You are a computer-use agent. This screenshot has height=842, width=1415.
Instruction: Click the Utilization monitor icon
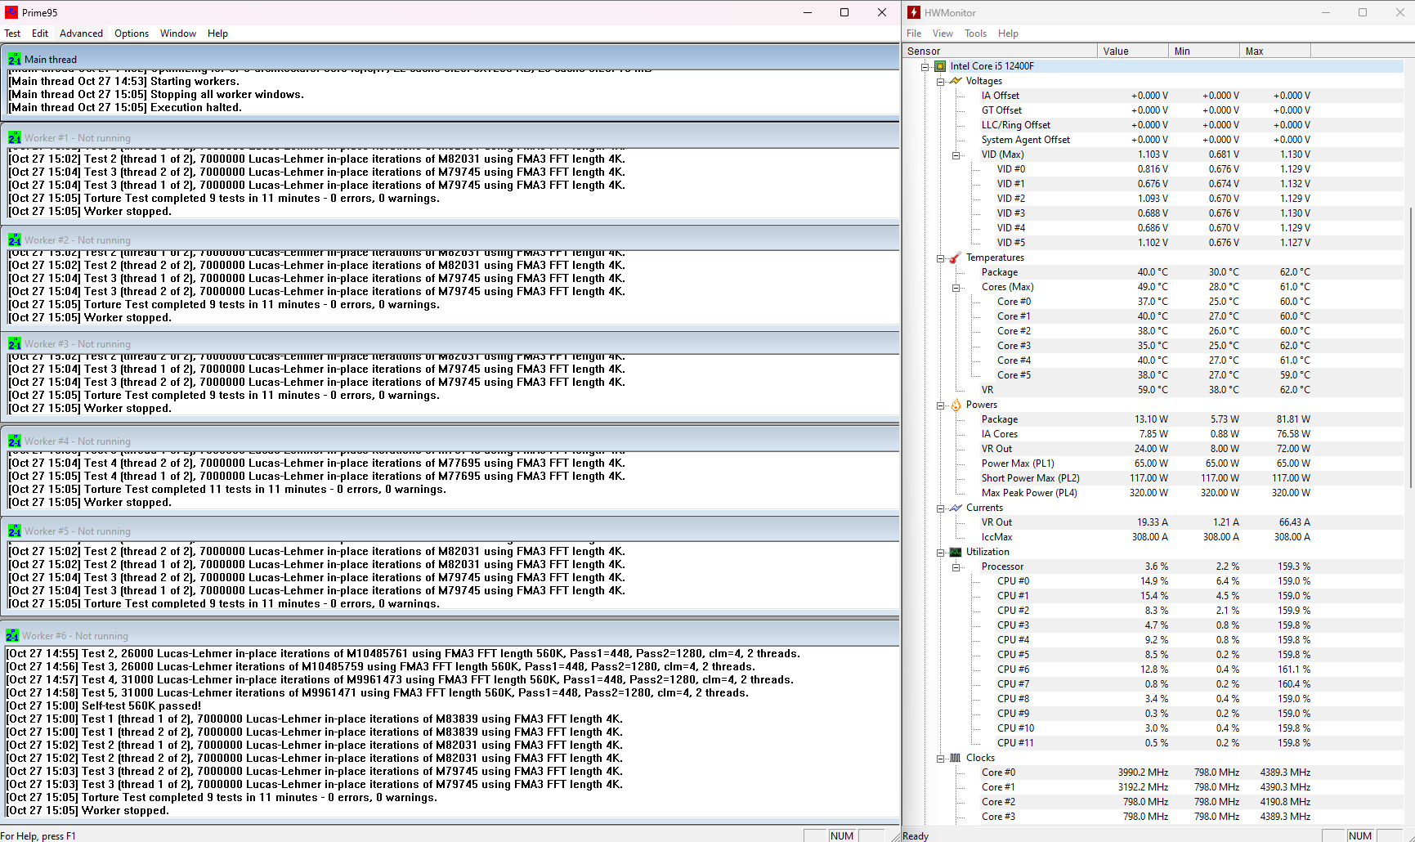956,552
